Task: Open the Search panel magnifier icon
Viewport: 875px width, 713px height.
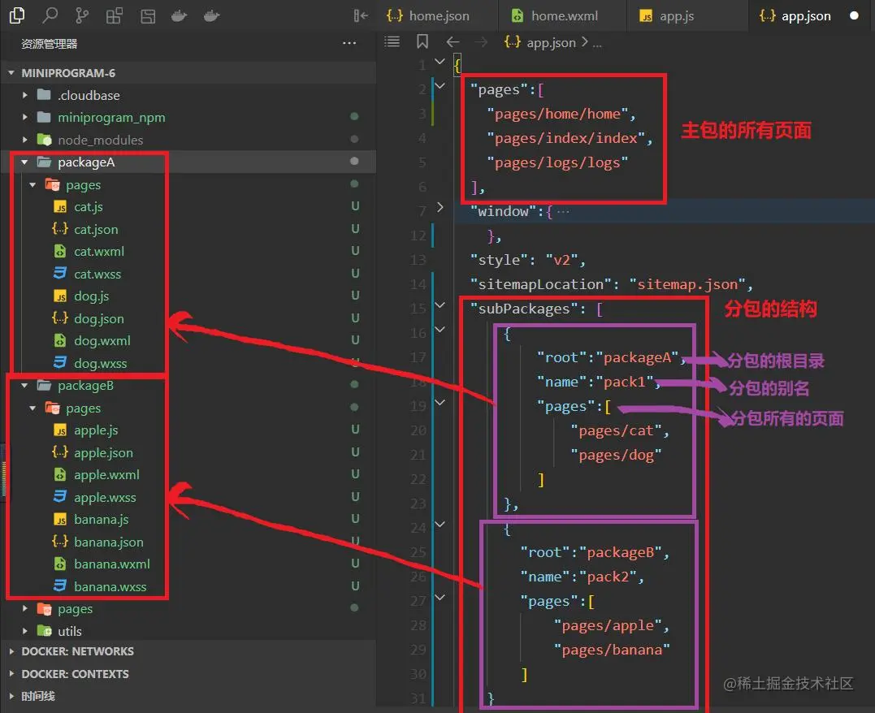Action: point(50,15)
